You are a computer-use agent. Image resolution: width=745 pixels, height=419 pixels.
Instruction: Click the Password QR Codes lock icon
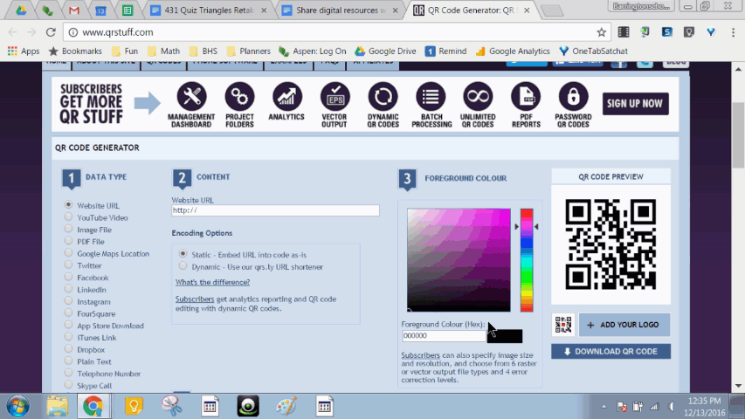[573, 96]
